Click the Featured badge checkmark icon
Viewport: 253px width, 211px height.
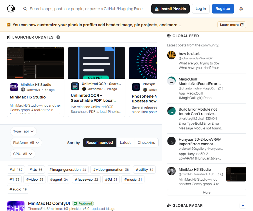[x=75, y=203]
